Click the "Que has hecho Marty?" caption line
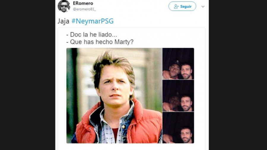The height and width of the screenshot is (150, 267). point(100,42)
